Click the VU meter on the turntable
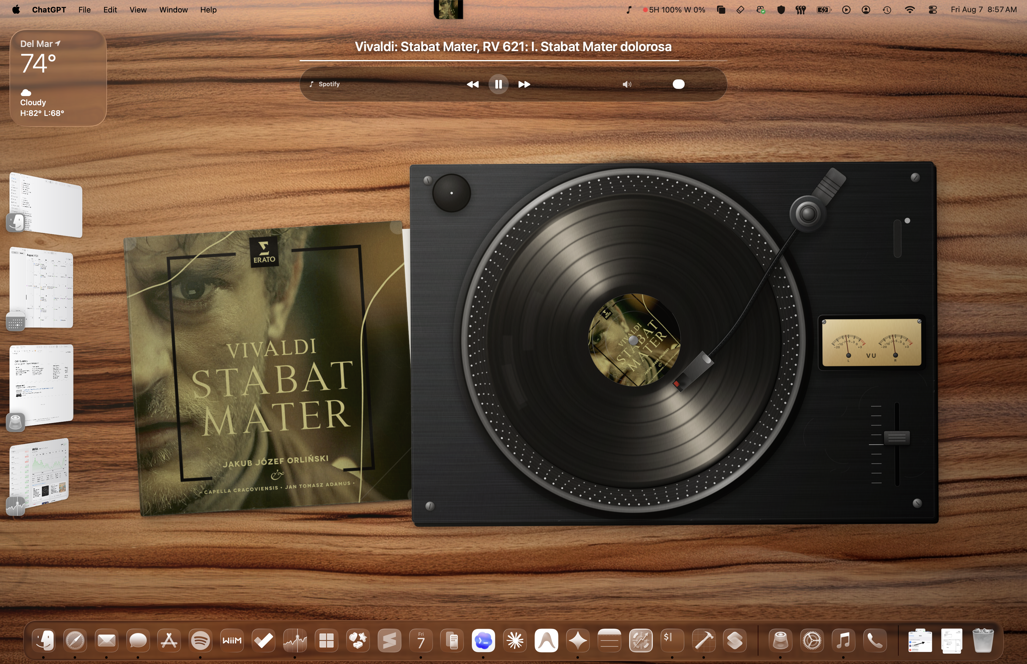Screen dimensions: 1027x664 871,342
